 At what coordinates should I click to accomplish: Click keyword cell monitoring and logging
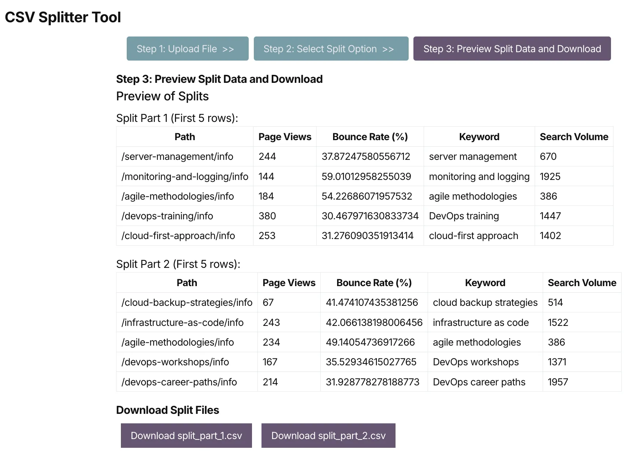(x=479, y=177)
